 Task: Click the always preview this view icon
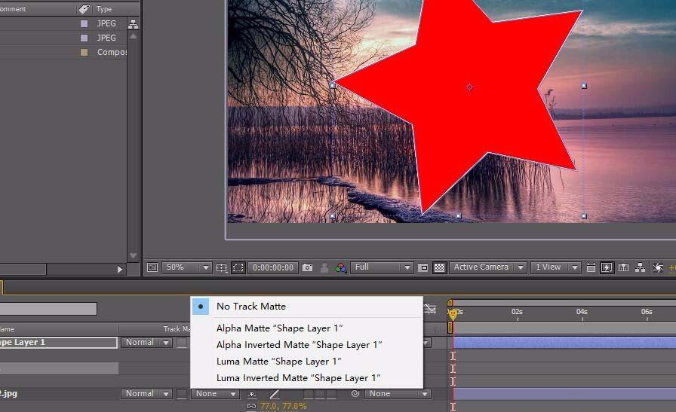click(152, 267)
